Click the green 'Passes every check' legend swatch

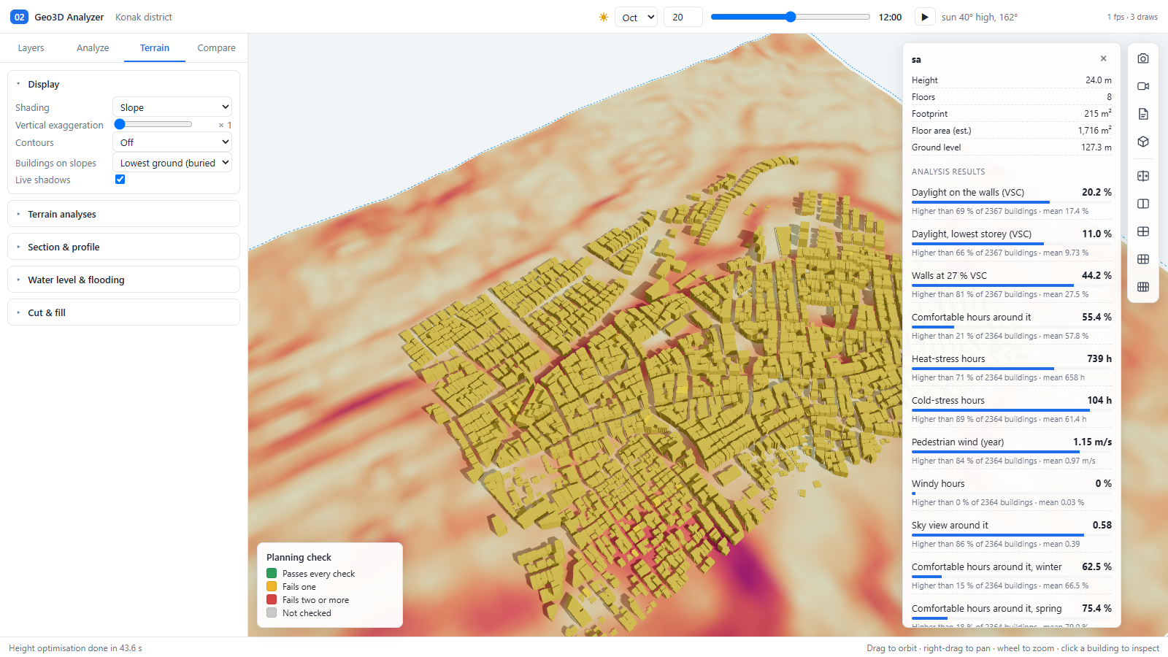click(x=272, y=573)
